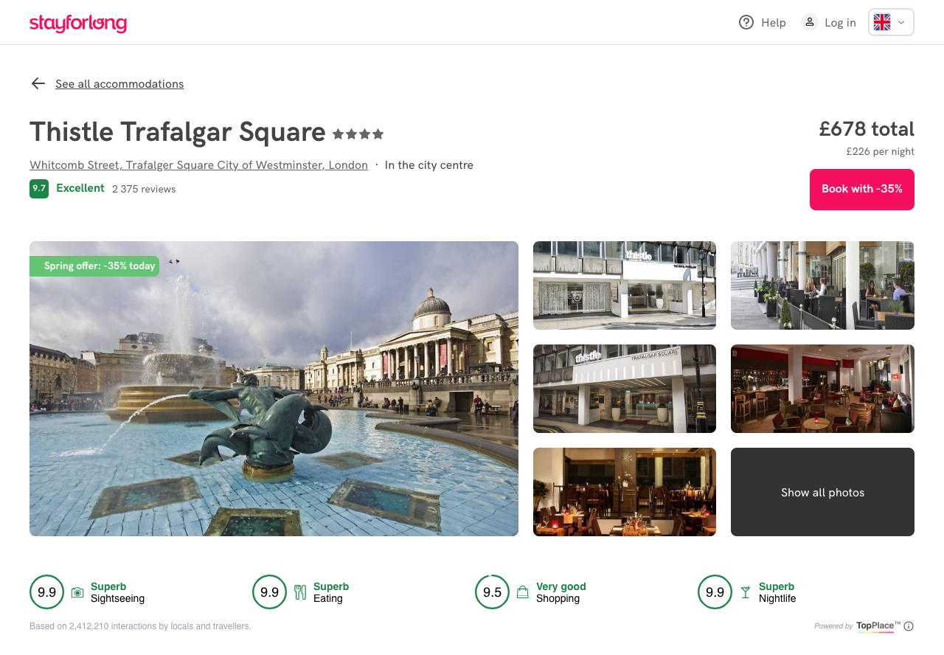
Task: Click the Log in user icon
Action: pos(810,22)
